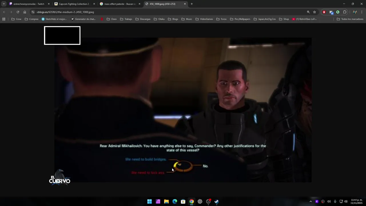Open the Extensions puzzle-piece menu
The width and height of the screenshot is (366, 206).
(345, 12)
